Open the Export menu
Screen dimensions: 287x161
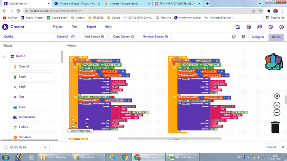(91, 27)
